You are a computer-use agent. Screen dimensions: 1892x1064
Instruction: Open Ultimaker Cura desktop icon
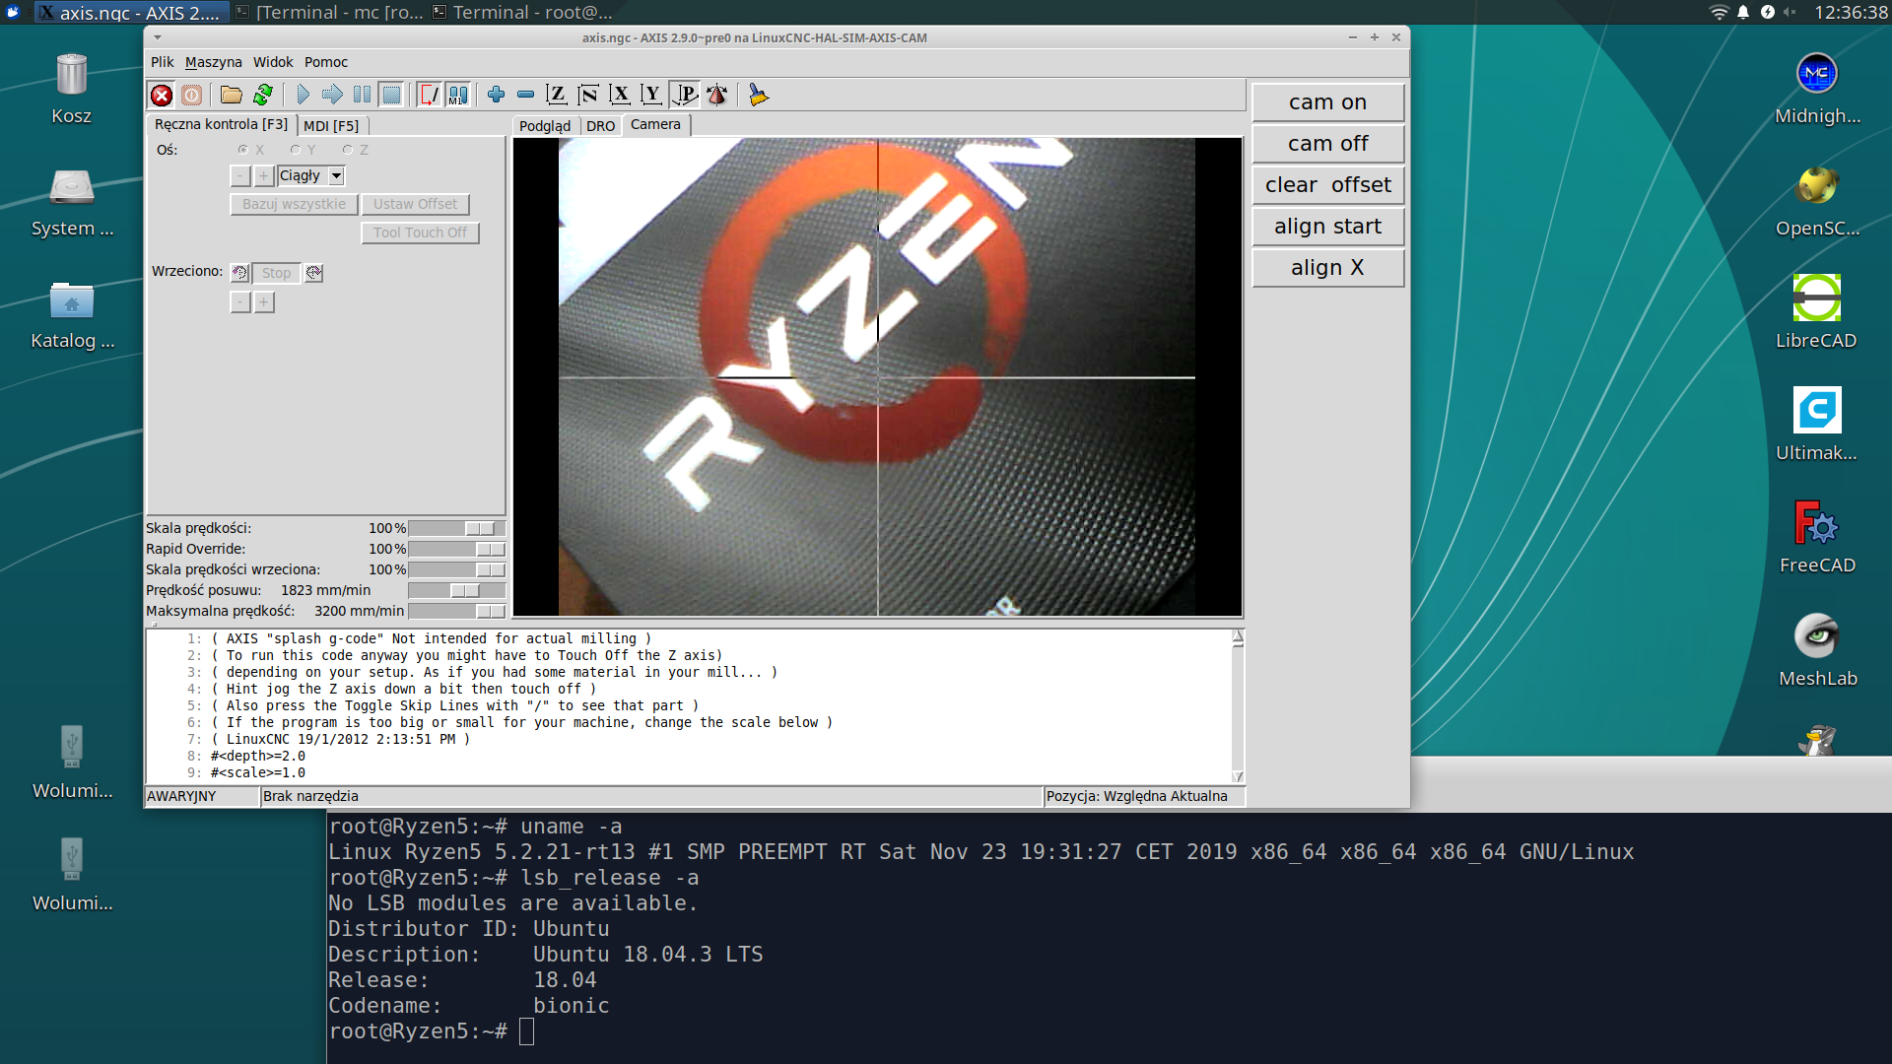(1817, 427)
